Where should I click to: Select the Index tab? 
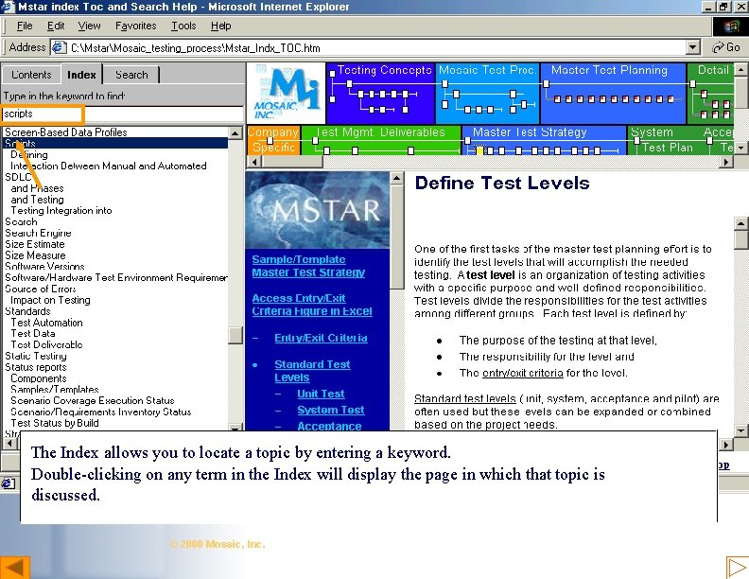(x=81, y=75)
